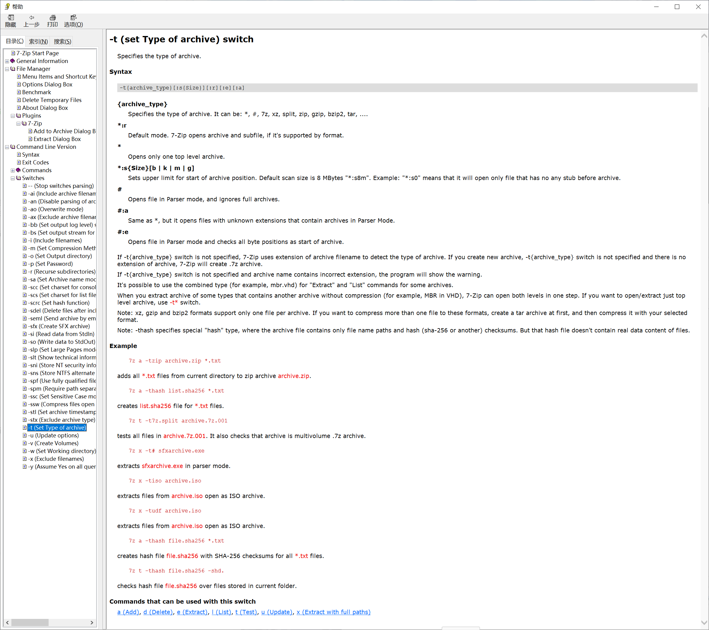This screenshot has height=630, width=709.
Task: Click the 7-Zip plugin book icon
Action: 24,124
